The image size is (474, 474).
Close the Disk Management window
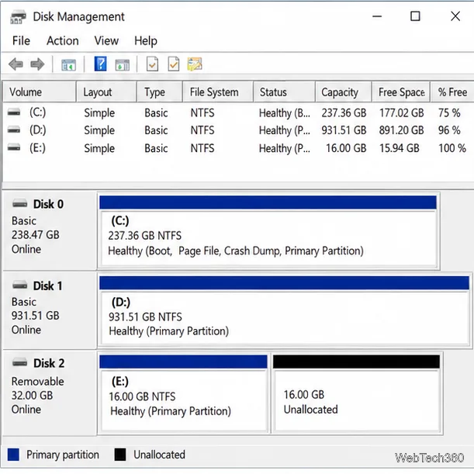pos(455,16)
